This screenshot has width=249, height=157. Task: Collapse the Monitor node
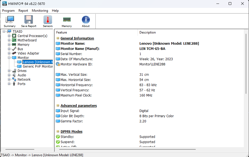pos(9,58)
